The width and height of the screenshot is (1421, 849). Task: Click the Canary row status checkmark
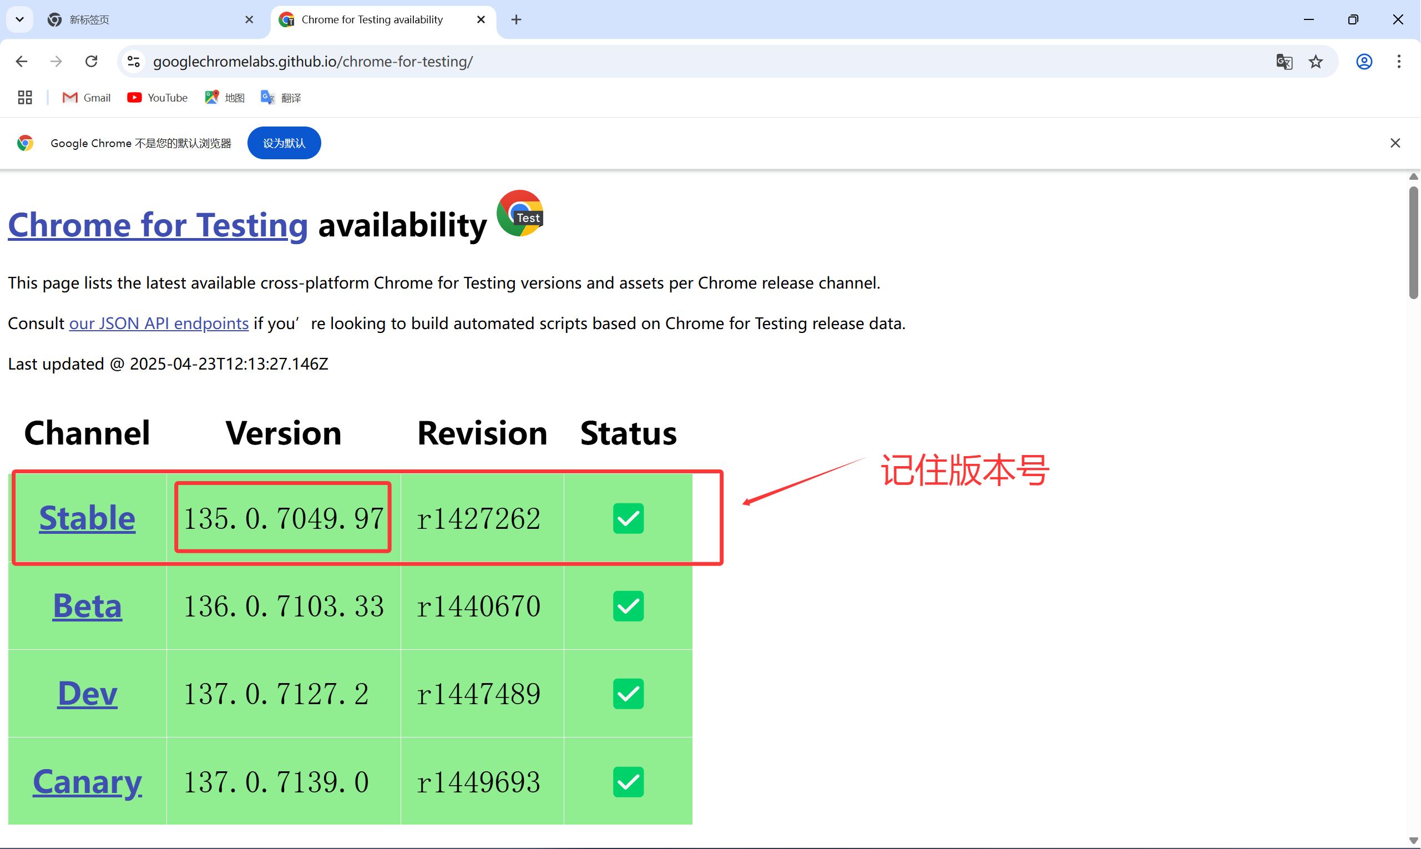pos(628,781)
